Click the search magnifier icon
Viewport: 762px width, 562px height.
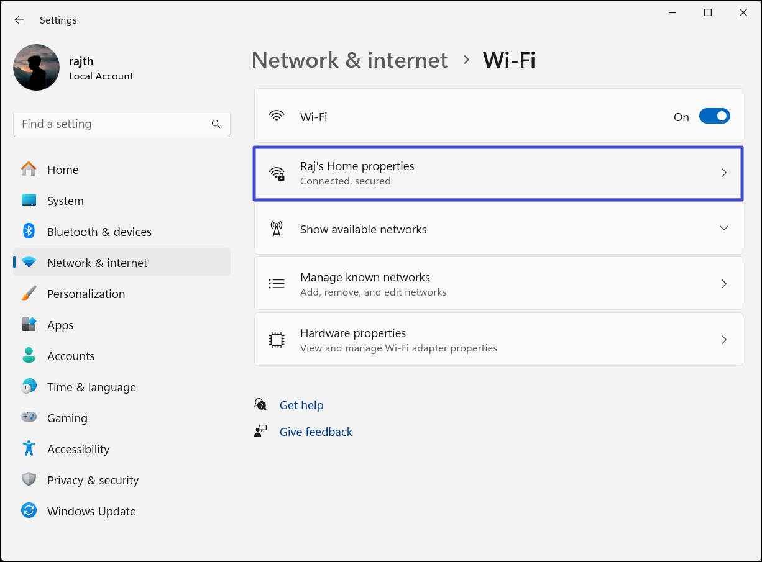(x=216, y=124)
